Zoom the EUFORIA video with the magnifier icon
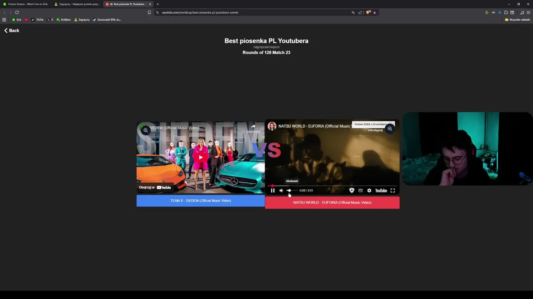This screenshot has height=299, width=533. (x=390, y=129)
